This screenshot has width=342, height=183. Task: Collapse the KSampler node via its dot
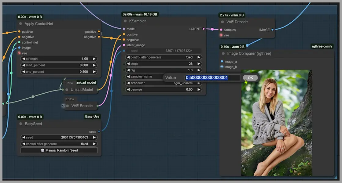tap(125, 21)
